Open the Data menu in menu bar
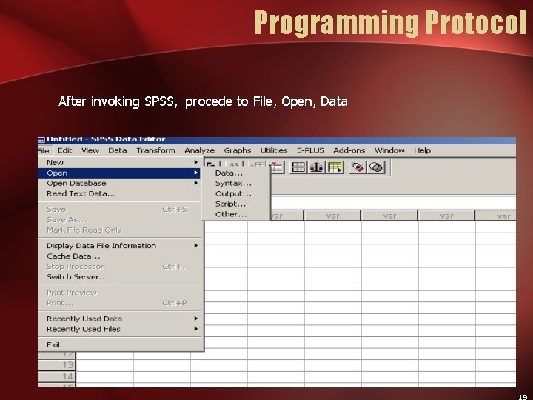 click(x=117, y=150)
